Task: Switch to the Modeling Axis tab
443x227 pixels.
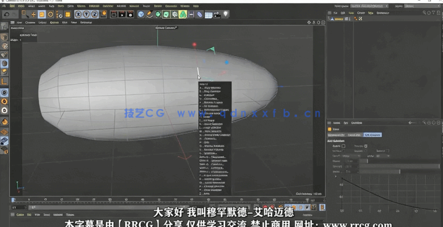Action: pyautogui.click(x=336, y=135)
